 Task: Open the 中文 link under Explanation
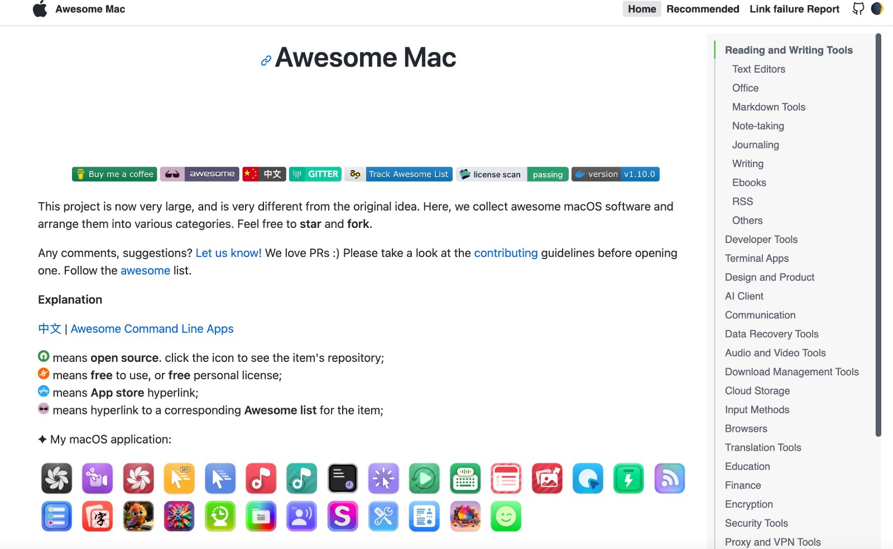click(50, 329)
